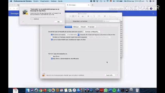Click the search field in Seguridad y privacidad
Viewport: 165px width, 93px height.
111,21
